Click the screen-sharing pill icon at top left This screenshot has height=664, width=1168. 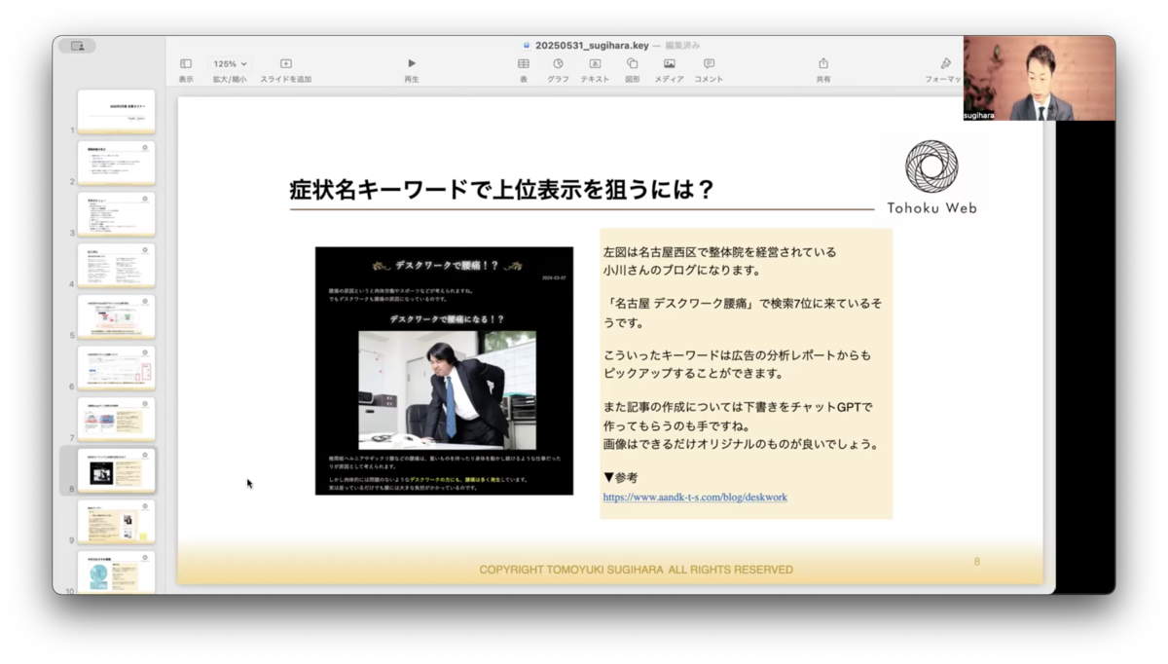[x=77, y=46]
